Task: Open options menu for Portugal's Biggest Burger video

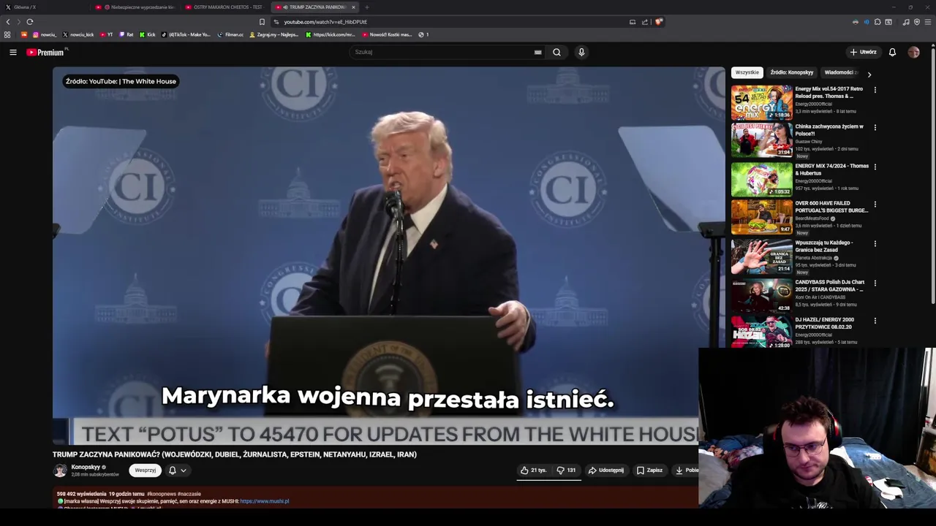Action: (875, 205)
